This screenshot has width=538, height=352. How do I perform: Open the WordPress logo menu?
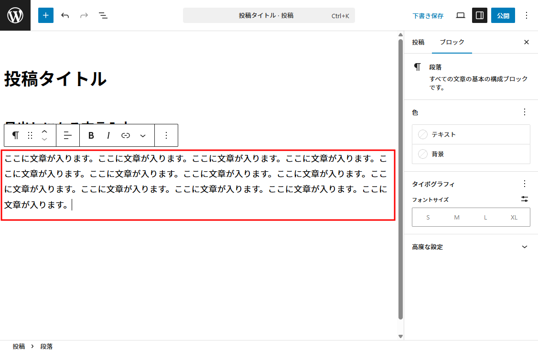point(15,15)
